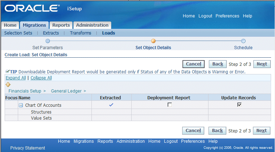
Task: Click the Set Object Details step label
Action: tap(153, 48)
